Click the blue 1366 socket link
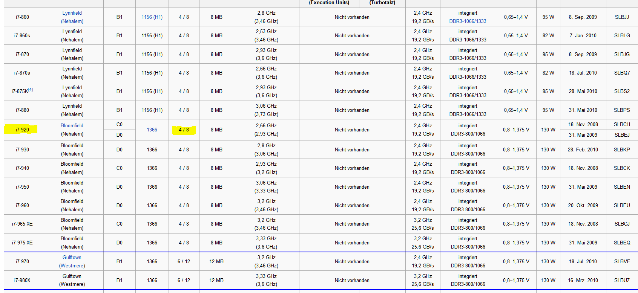638x293 pixels. [152, 130]
